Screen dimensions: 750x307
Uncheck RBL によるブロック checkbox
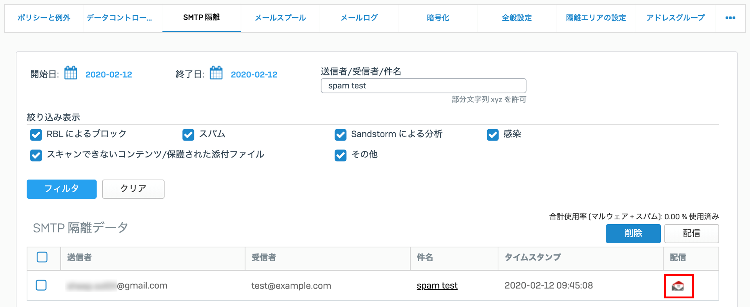[x=36, y=135]
